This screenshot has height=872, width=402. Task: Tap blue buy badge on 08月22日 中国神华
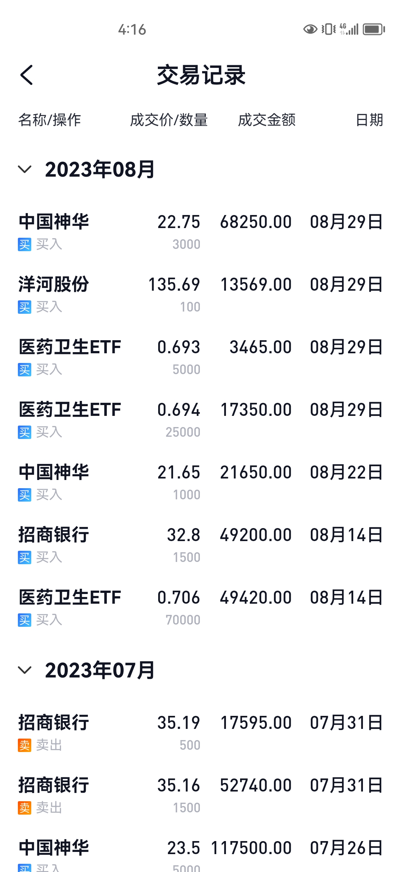[25, 495]
